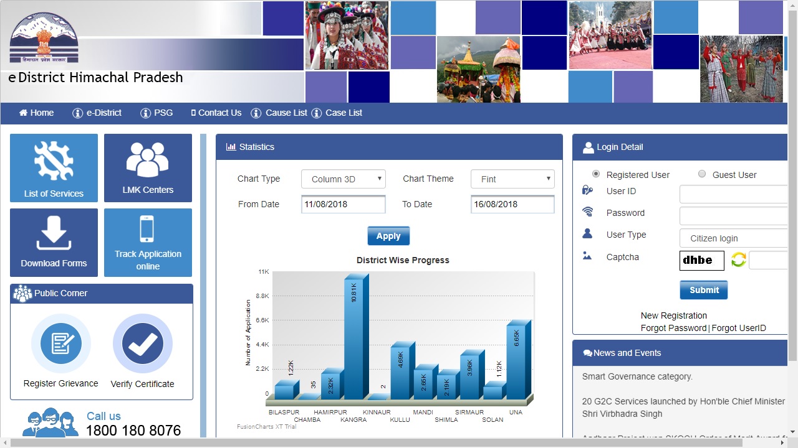Open the New Registration link
798x448 pixels.
(674, 315)
